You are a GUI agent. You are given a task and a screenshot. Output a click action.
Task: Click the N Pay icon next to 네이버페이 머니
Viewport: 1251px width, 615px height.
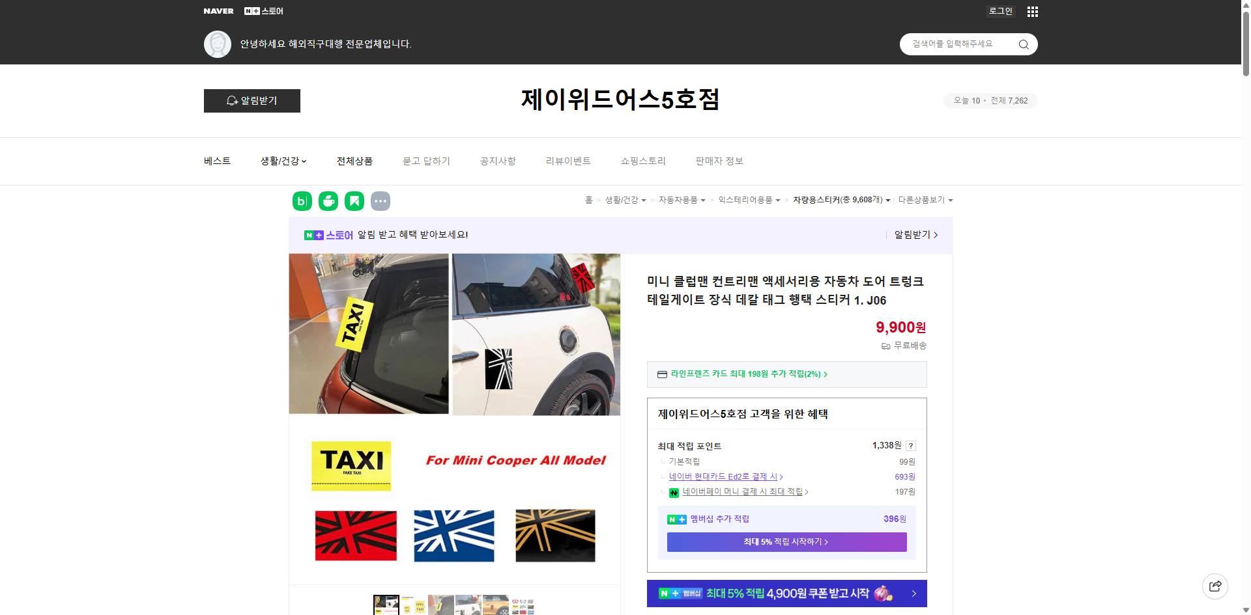(x=674, y=493)
